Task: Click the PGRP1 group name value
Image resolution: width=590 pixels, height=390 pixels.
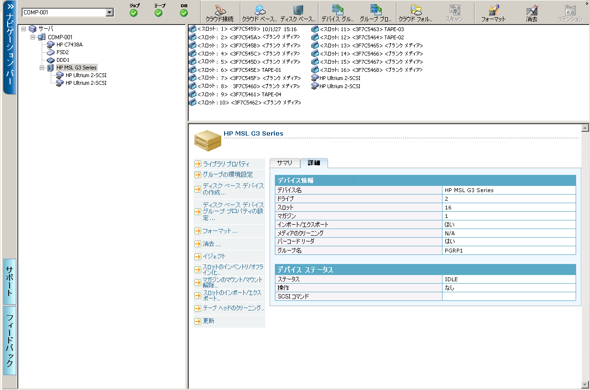Action: point(454,251)
